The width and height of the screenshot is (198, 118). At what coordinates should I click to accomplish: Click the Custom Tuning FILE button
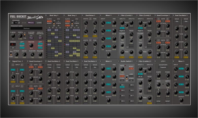pyautogui.click(x=31, y=38)
